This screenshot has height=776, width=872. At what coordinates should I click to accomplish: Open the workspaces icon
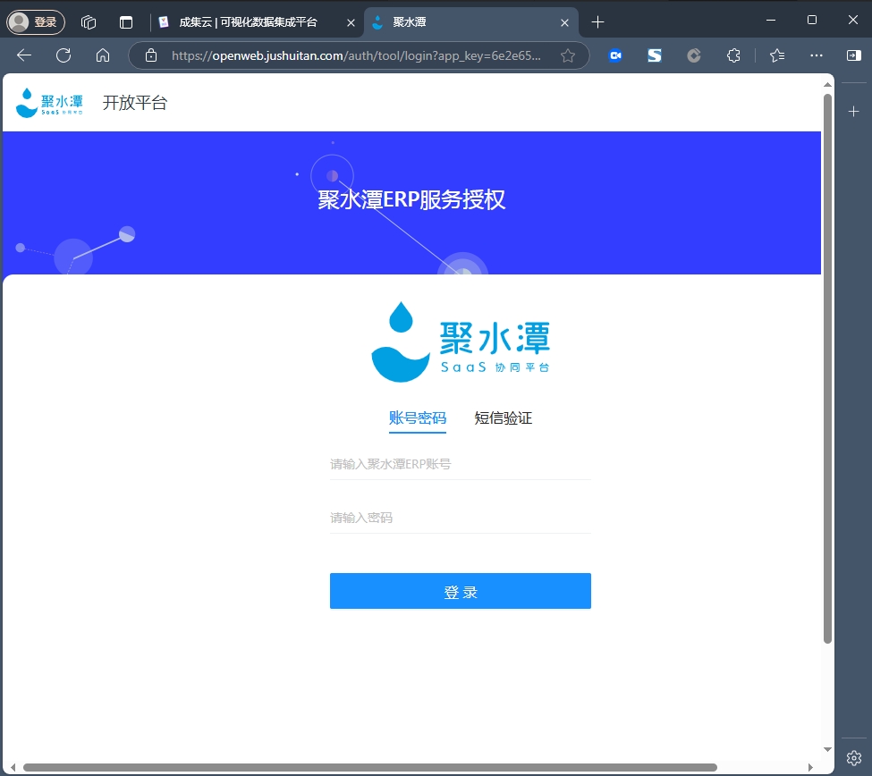tap(89, 22)
